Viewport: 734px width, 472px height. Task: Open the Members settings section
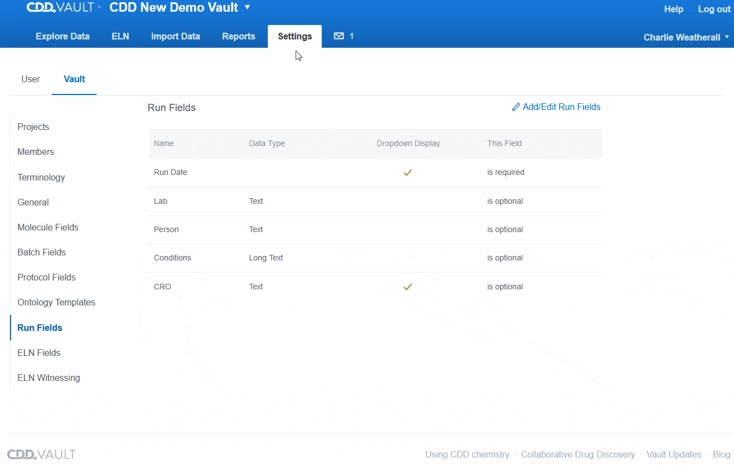36,152
